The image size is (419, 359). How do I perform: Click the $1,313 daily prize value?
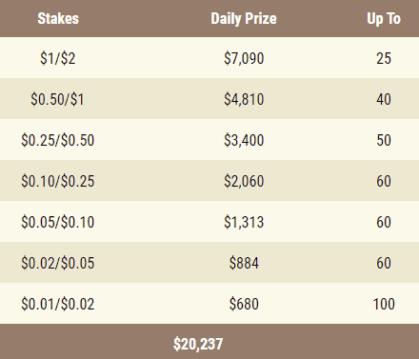(244, 222)
